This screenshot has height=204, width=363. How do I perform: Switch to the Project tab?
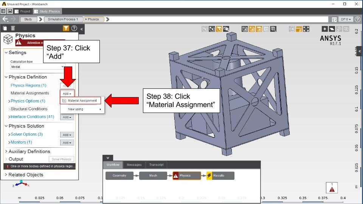tap(22, 11)
